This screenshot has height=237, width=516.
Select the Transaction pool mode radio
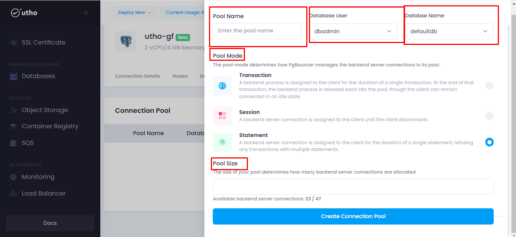[489, 86]
